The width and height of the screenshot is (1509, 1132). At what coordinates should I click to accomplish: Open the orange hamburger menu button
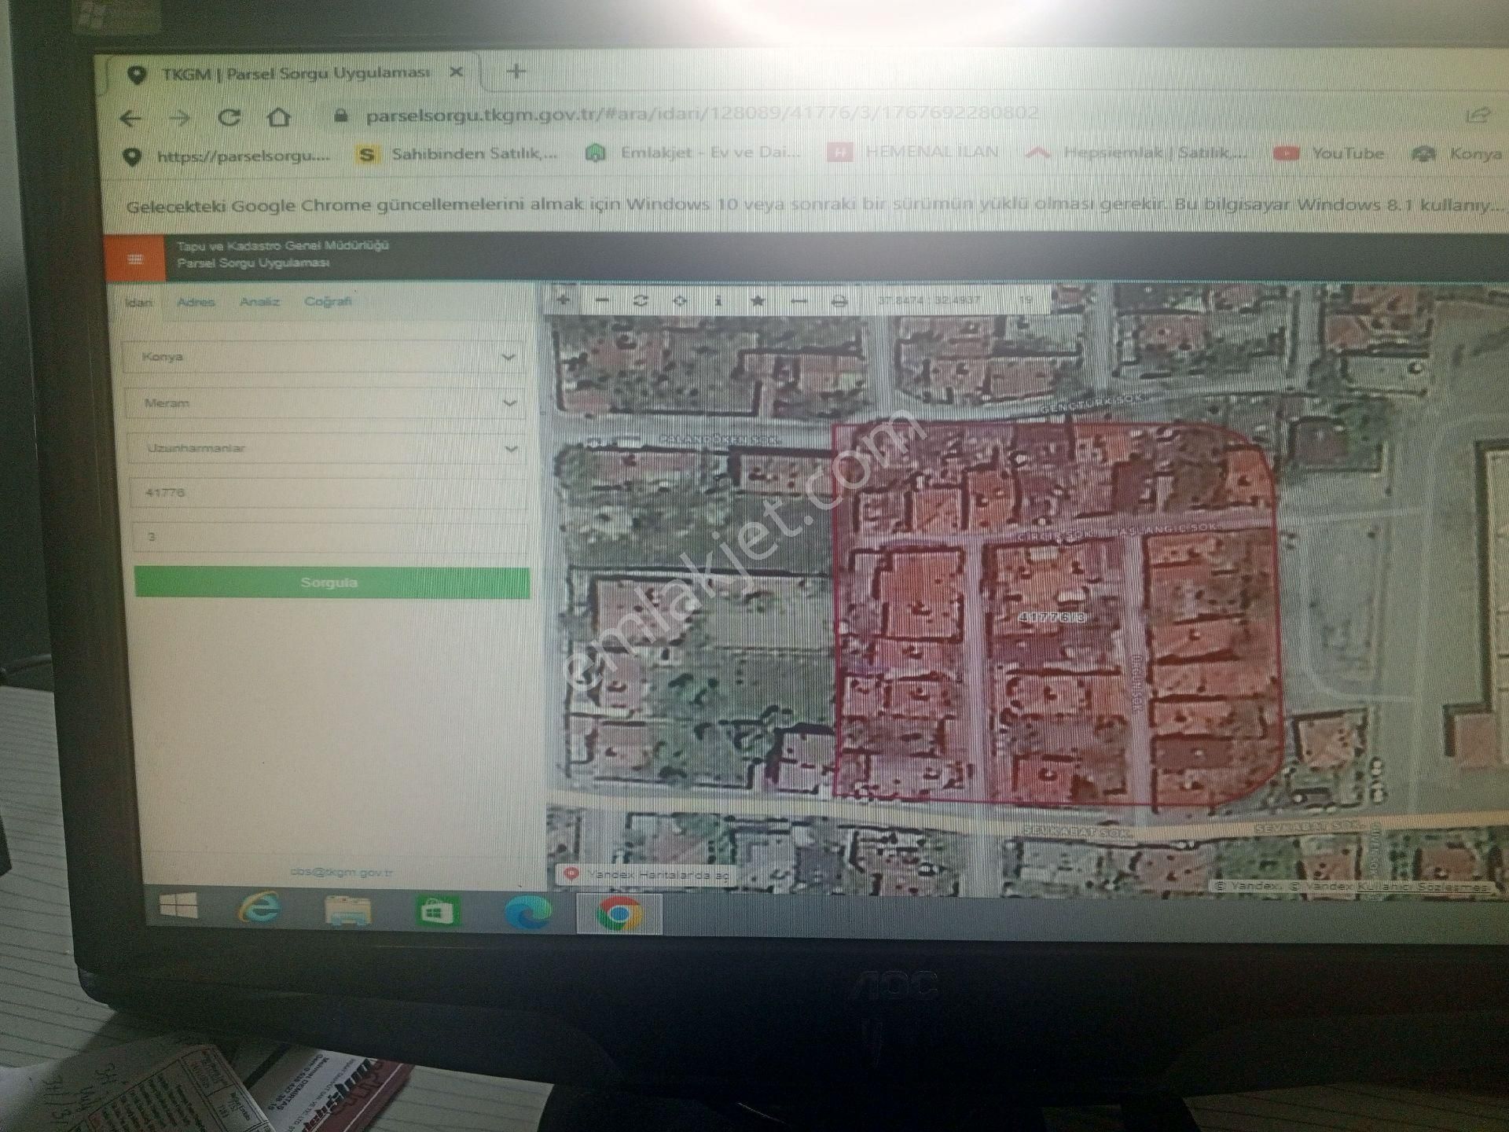tap(135, 259)
